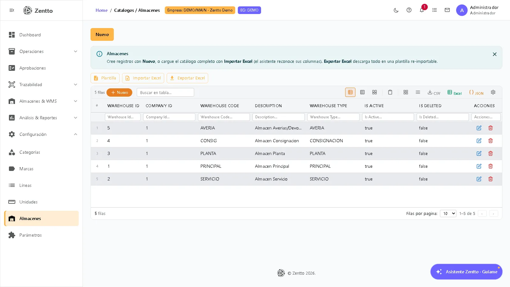Screen dimensions: 510x287
Task: Open Dashboard in the sidebar
Action: (41, 35)
